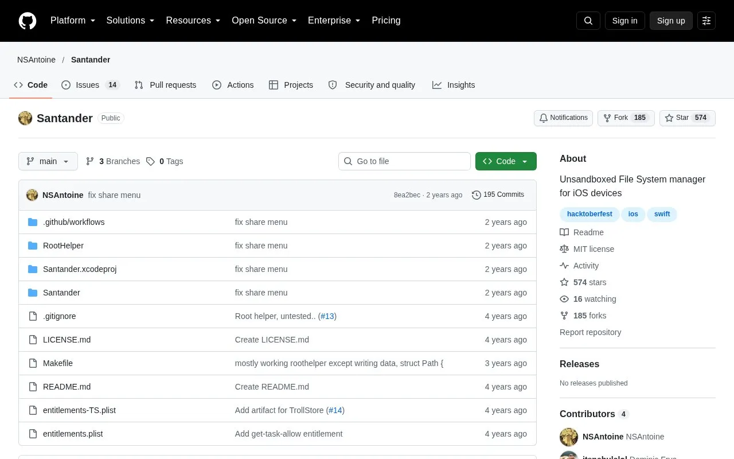The height and width of the screenshot is (459, 734).
Task: Open the Actions tab
Action: (233, 85)
